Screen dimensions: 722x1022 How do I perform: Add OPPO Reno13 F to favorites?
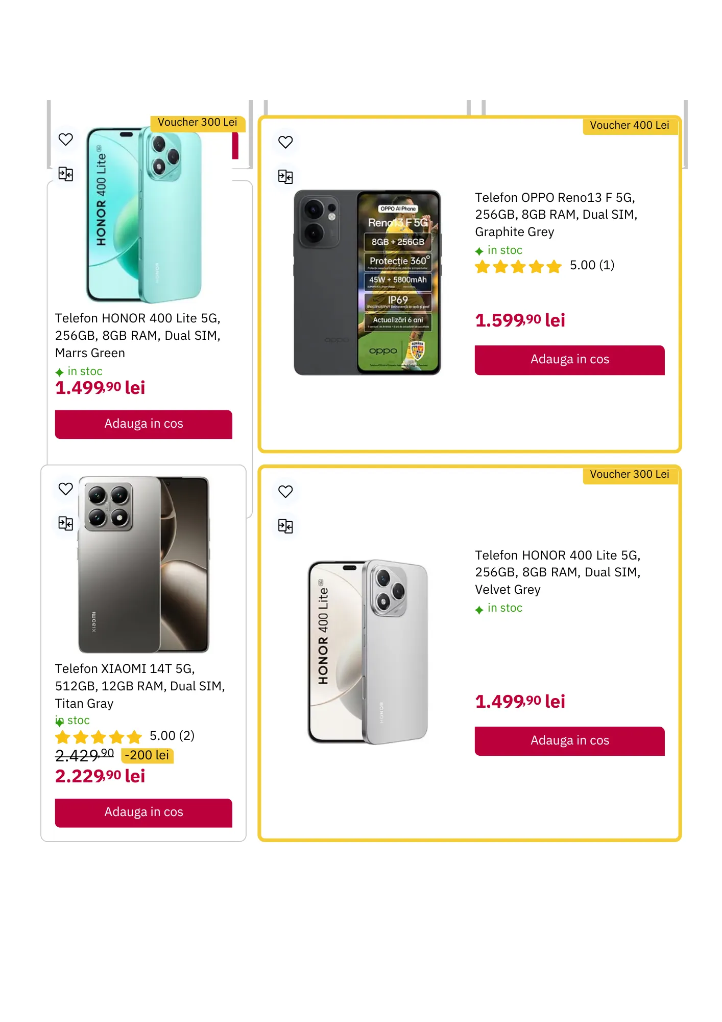285,142
